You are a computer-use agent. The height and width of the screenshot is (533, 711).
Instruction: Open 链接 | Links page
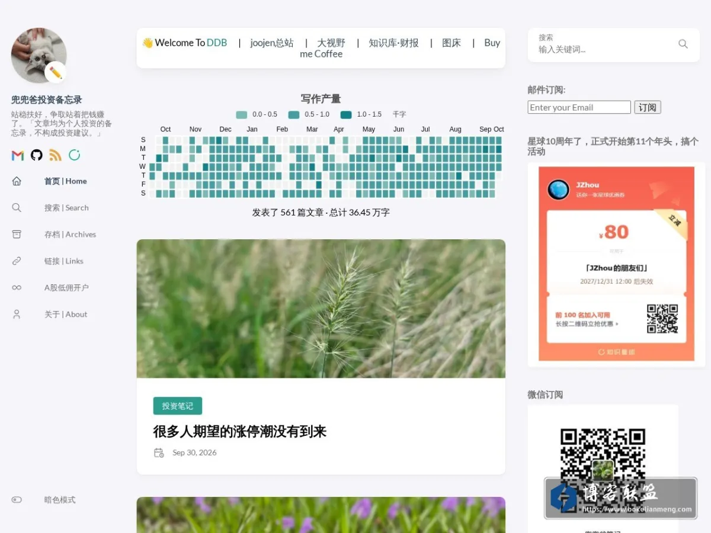(x=64, y=261)
